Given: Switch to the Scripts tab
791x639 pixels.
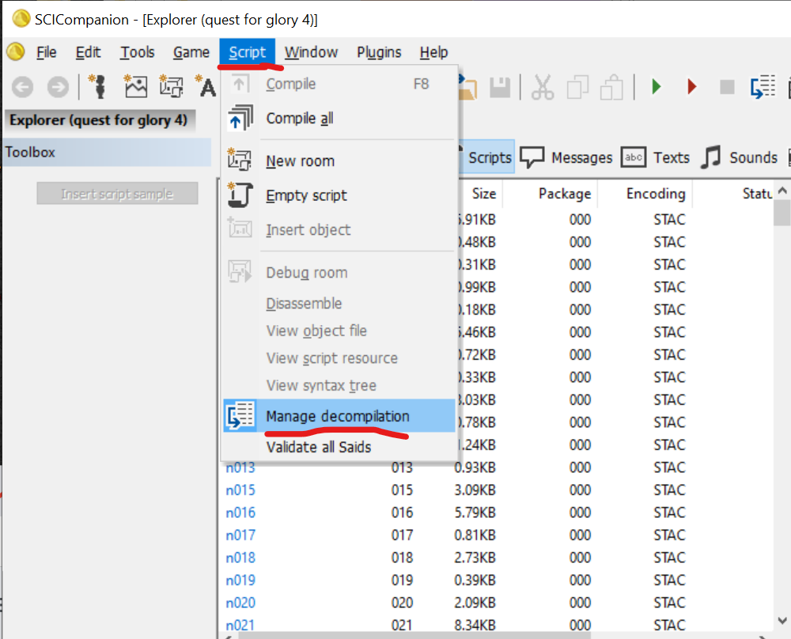Looking at the screenshot, I should pos(486,157).
